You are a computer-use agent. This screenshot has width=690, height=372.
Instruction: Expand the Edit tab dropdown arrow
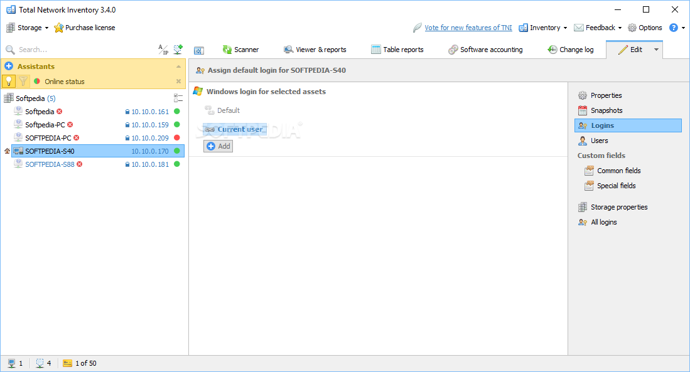656,50
